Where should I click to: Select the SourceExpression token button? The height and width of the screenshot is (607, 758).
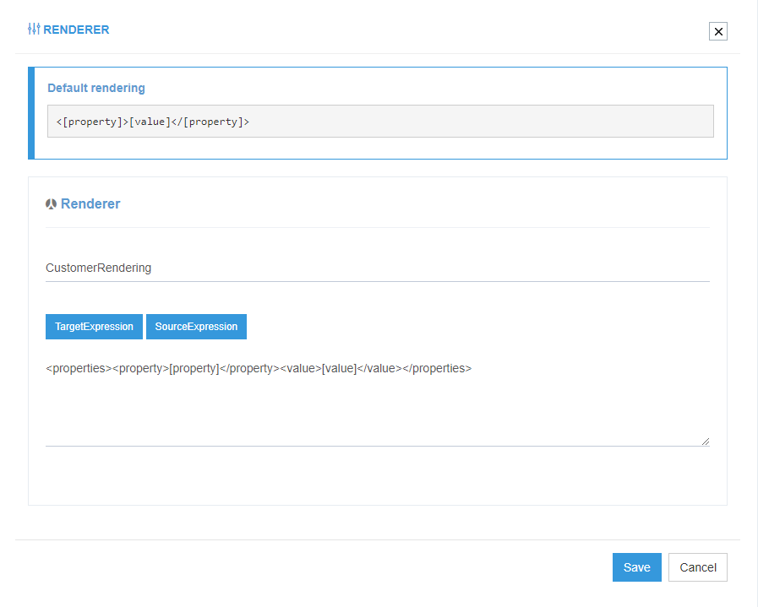tap(196, 327)
